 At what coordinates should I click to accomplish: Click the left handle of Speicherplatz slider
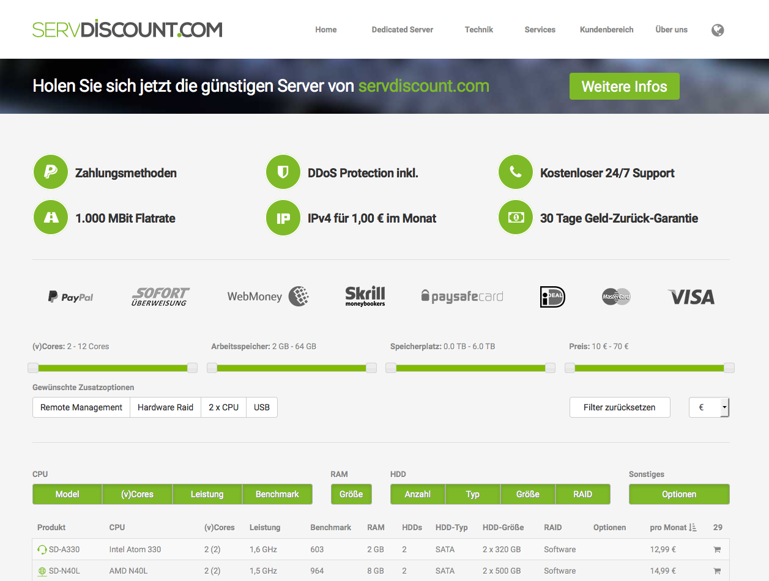(391, 368)
